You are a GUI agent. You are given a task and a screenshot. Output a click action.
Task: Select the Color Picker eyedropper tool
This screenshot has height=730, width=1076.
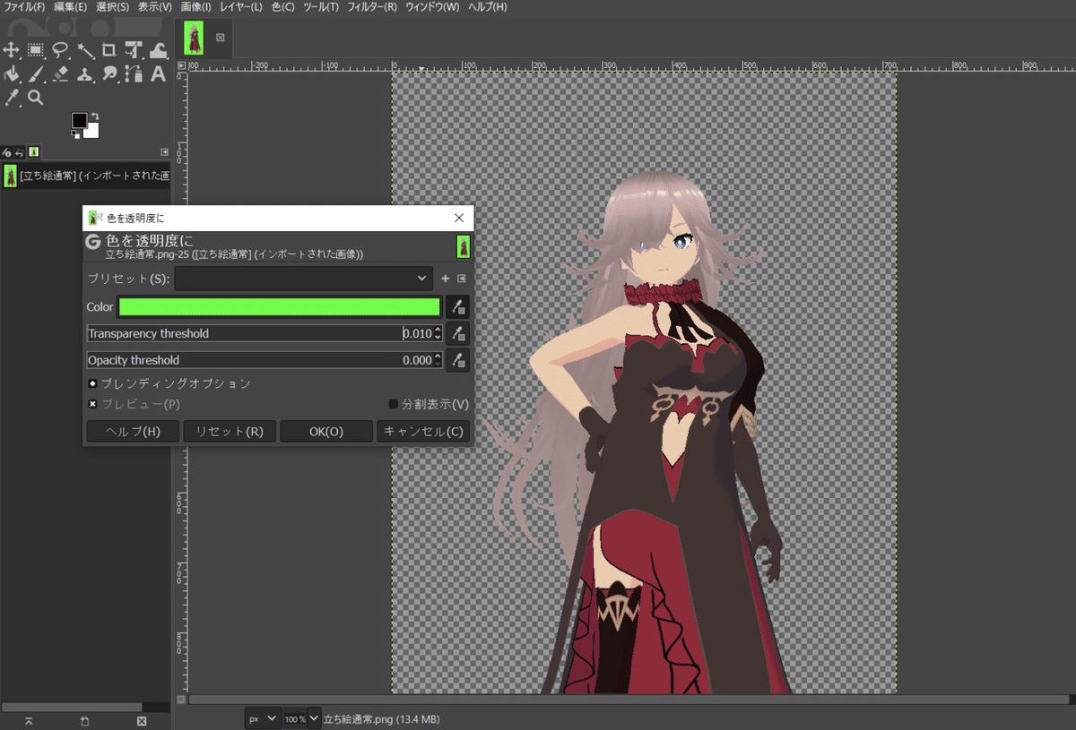[x=12, y=98]
